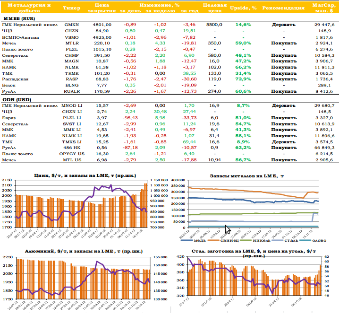The image size is (339, 315).
Task: Click the MNOD LI ticker cell
Action: pos(72,105)
